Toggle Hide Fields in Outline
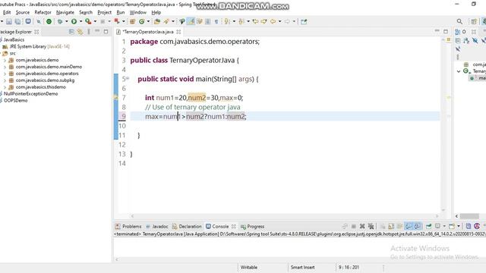 475,40
